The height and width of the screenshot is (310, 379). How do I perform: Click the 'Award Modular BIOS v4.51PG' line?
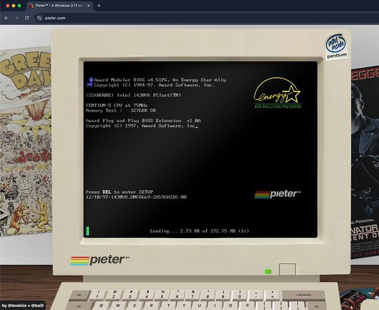[x=160, y=80]
